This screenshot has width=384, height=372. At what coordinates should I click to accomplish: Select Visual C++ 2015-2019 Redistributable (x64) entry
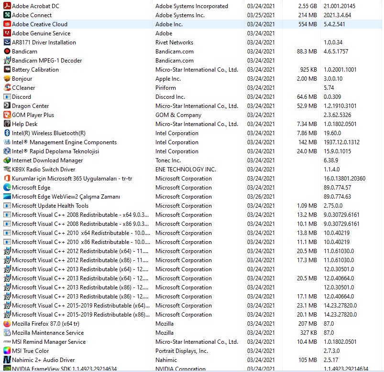tap(81, 306)
